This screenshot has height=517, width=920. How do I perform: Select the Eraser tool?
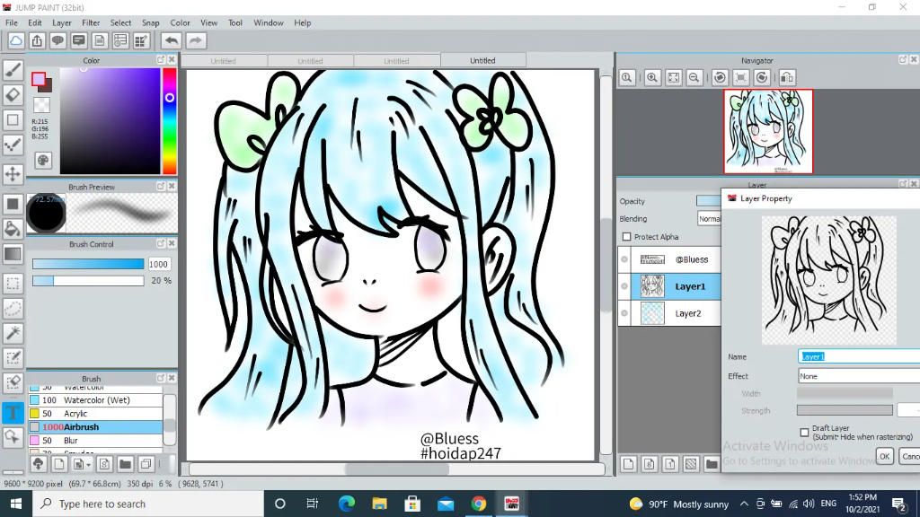coord(13,95)
